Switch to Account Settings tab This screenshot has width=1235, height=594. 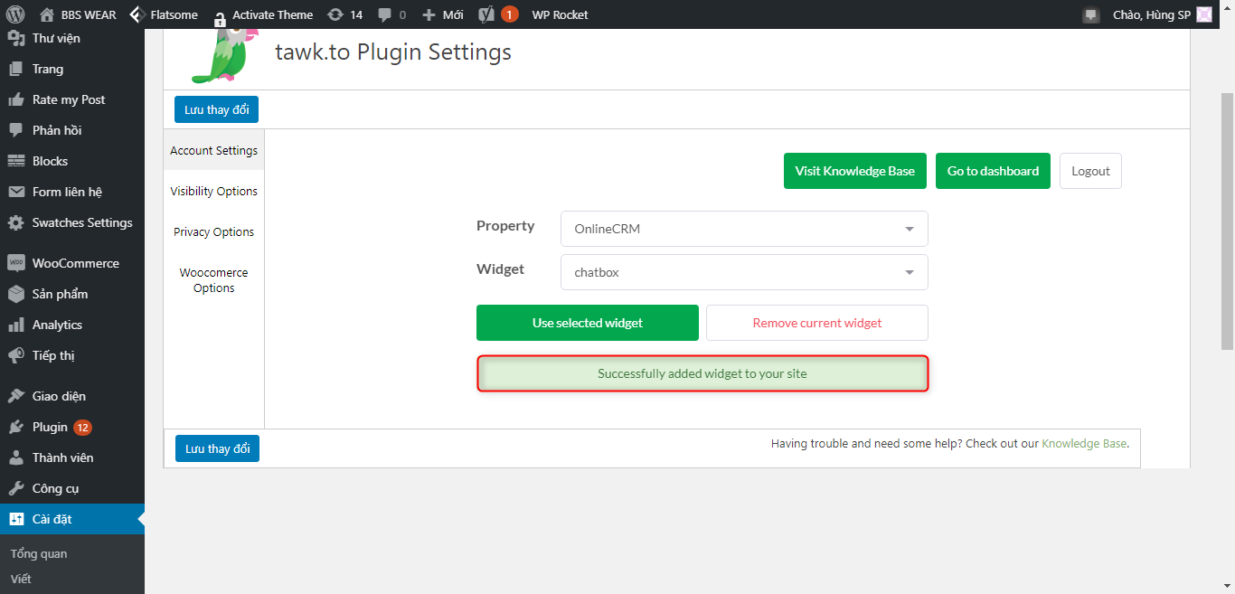[214, 150]
